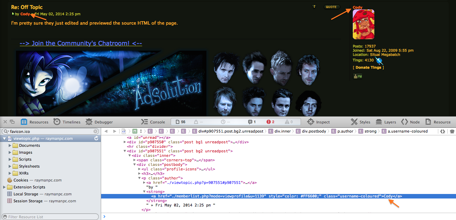This screenshot has width=456, height=220.
Task: Open the Resource details sidebar
Action: [438, 122]
